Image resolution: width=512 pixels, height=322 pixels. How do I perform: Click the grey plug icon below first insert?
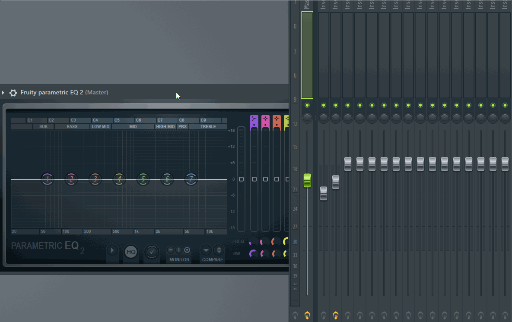coord(324,316)
